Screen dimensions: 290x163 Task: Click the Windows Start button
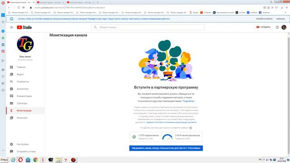coord(4,160)
